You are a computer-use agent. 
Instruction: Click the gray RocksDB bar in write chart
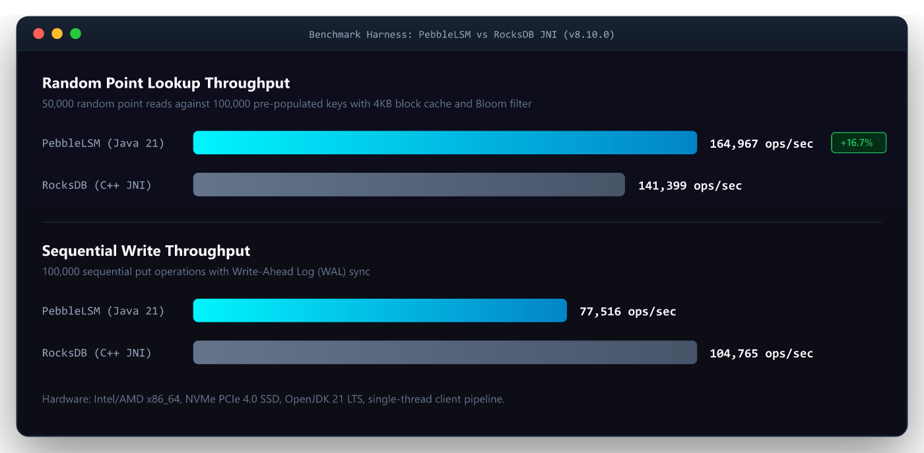click(x=445, y=352)
